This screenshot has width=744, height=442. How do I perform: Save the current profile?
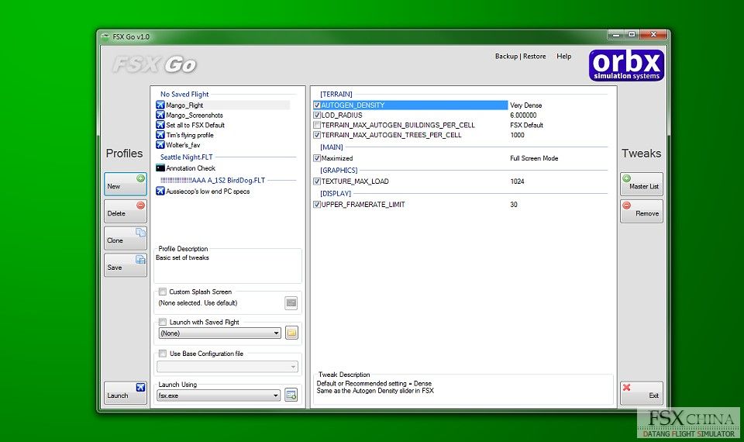coord(126,265)
